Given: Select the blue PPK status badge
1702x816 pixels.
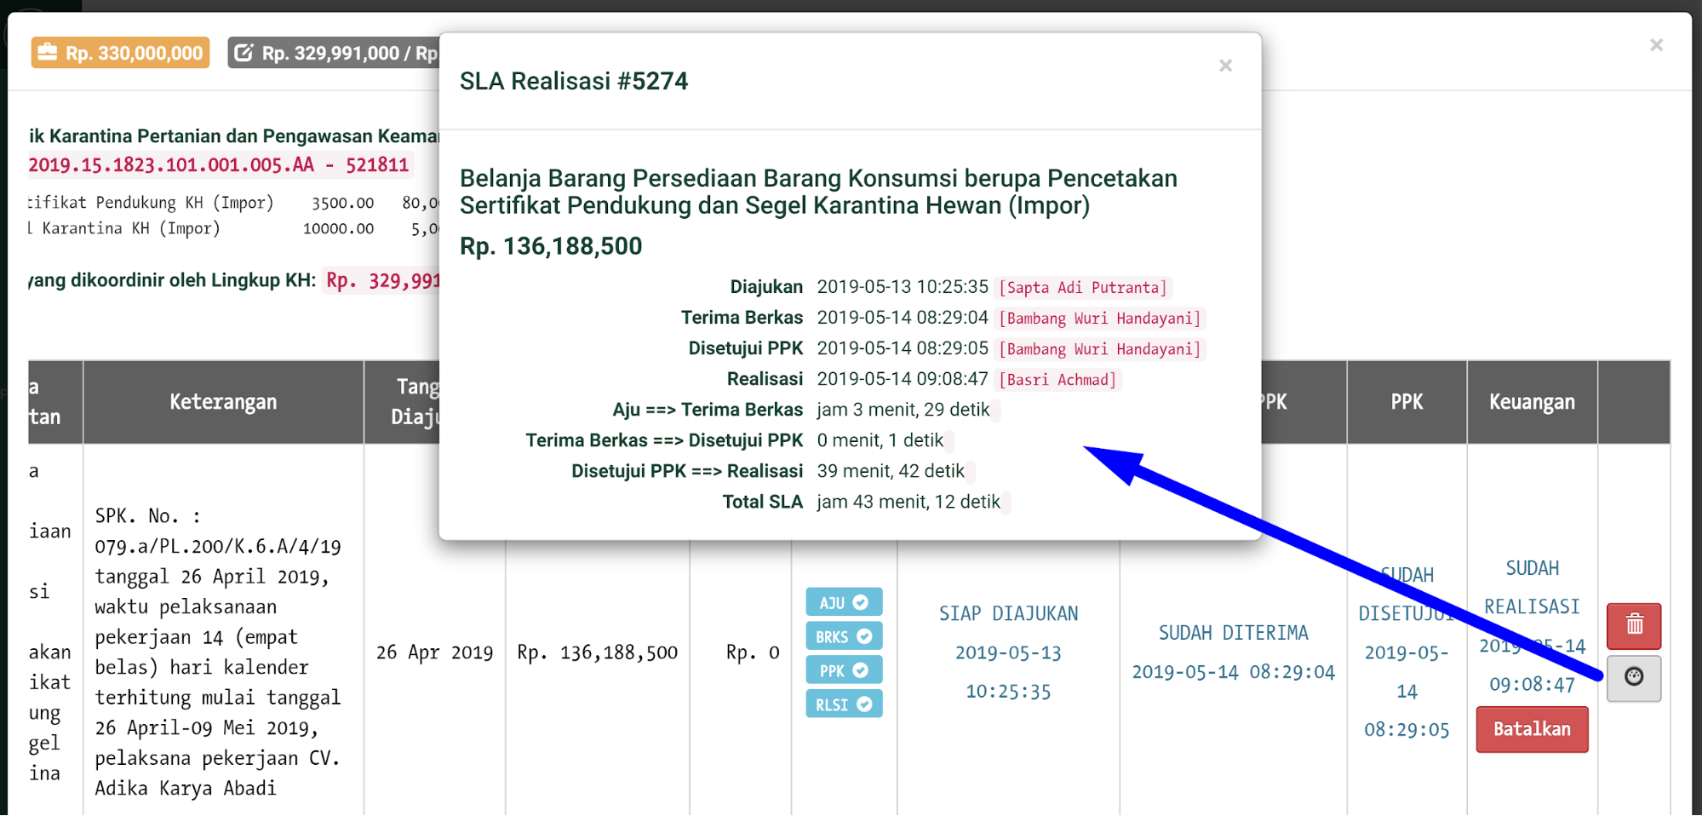Looking at the screenshot, I should point(843,670).
